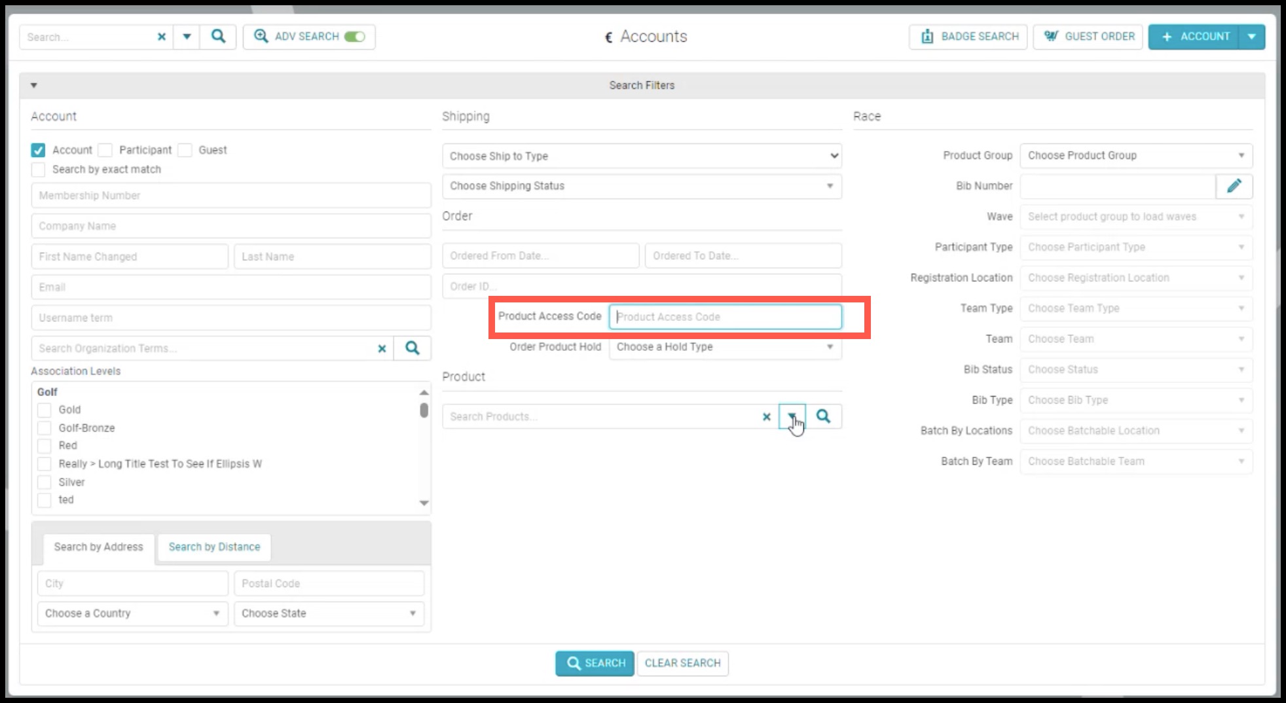This screenshot has height=703, width=1286.
Task: Run the blue SEARCH button
Action: click(x=595, y=663)
